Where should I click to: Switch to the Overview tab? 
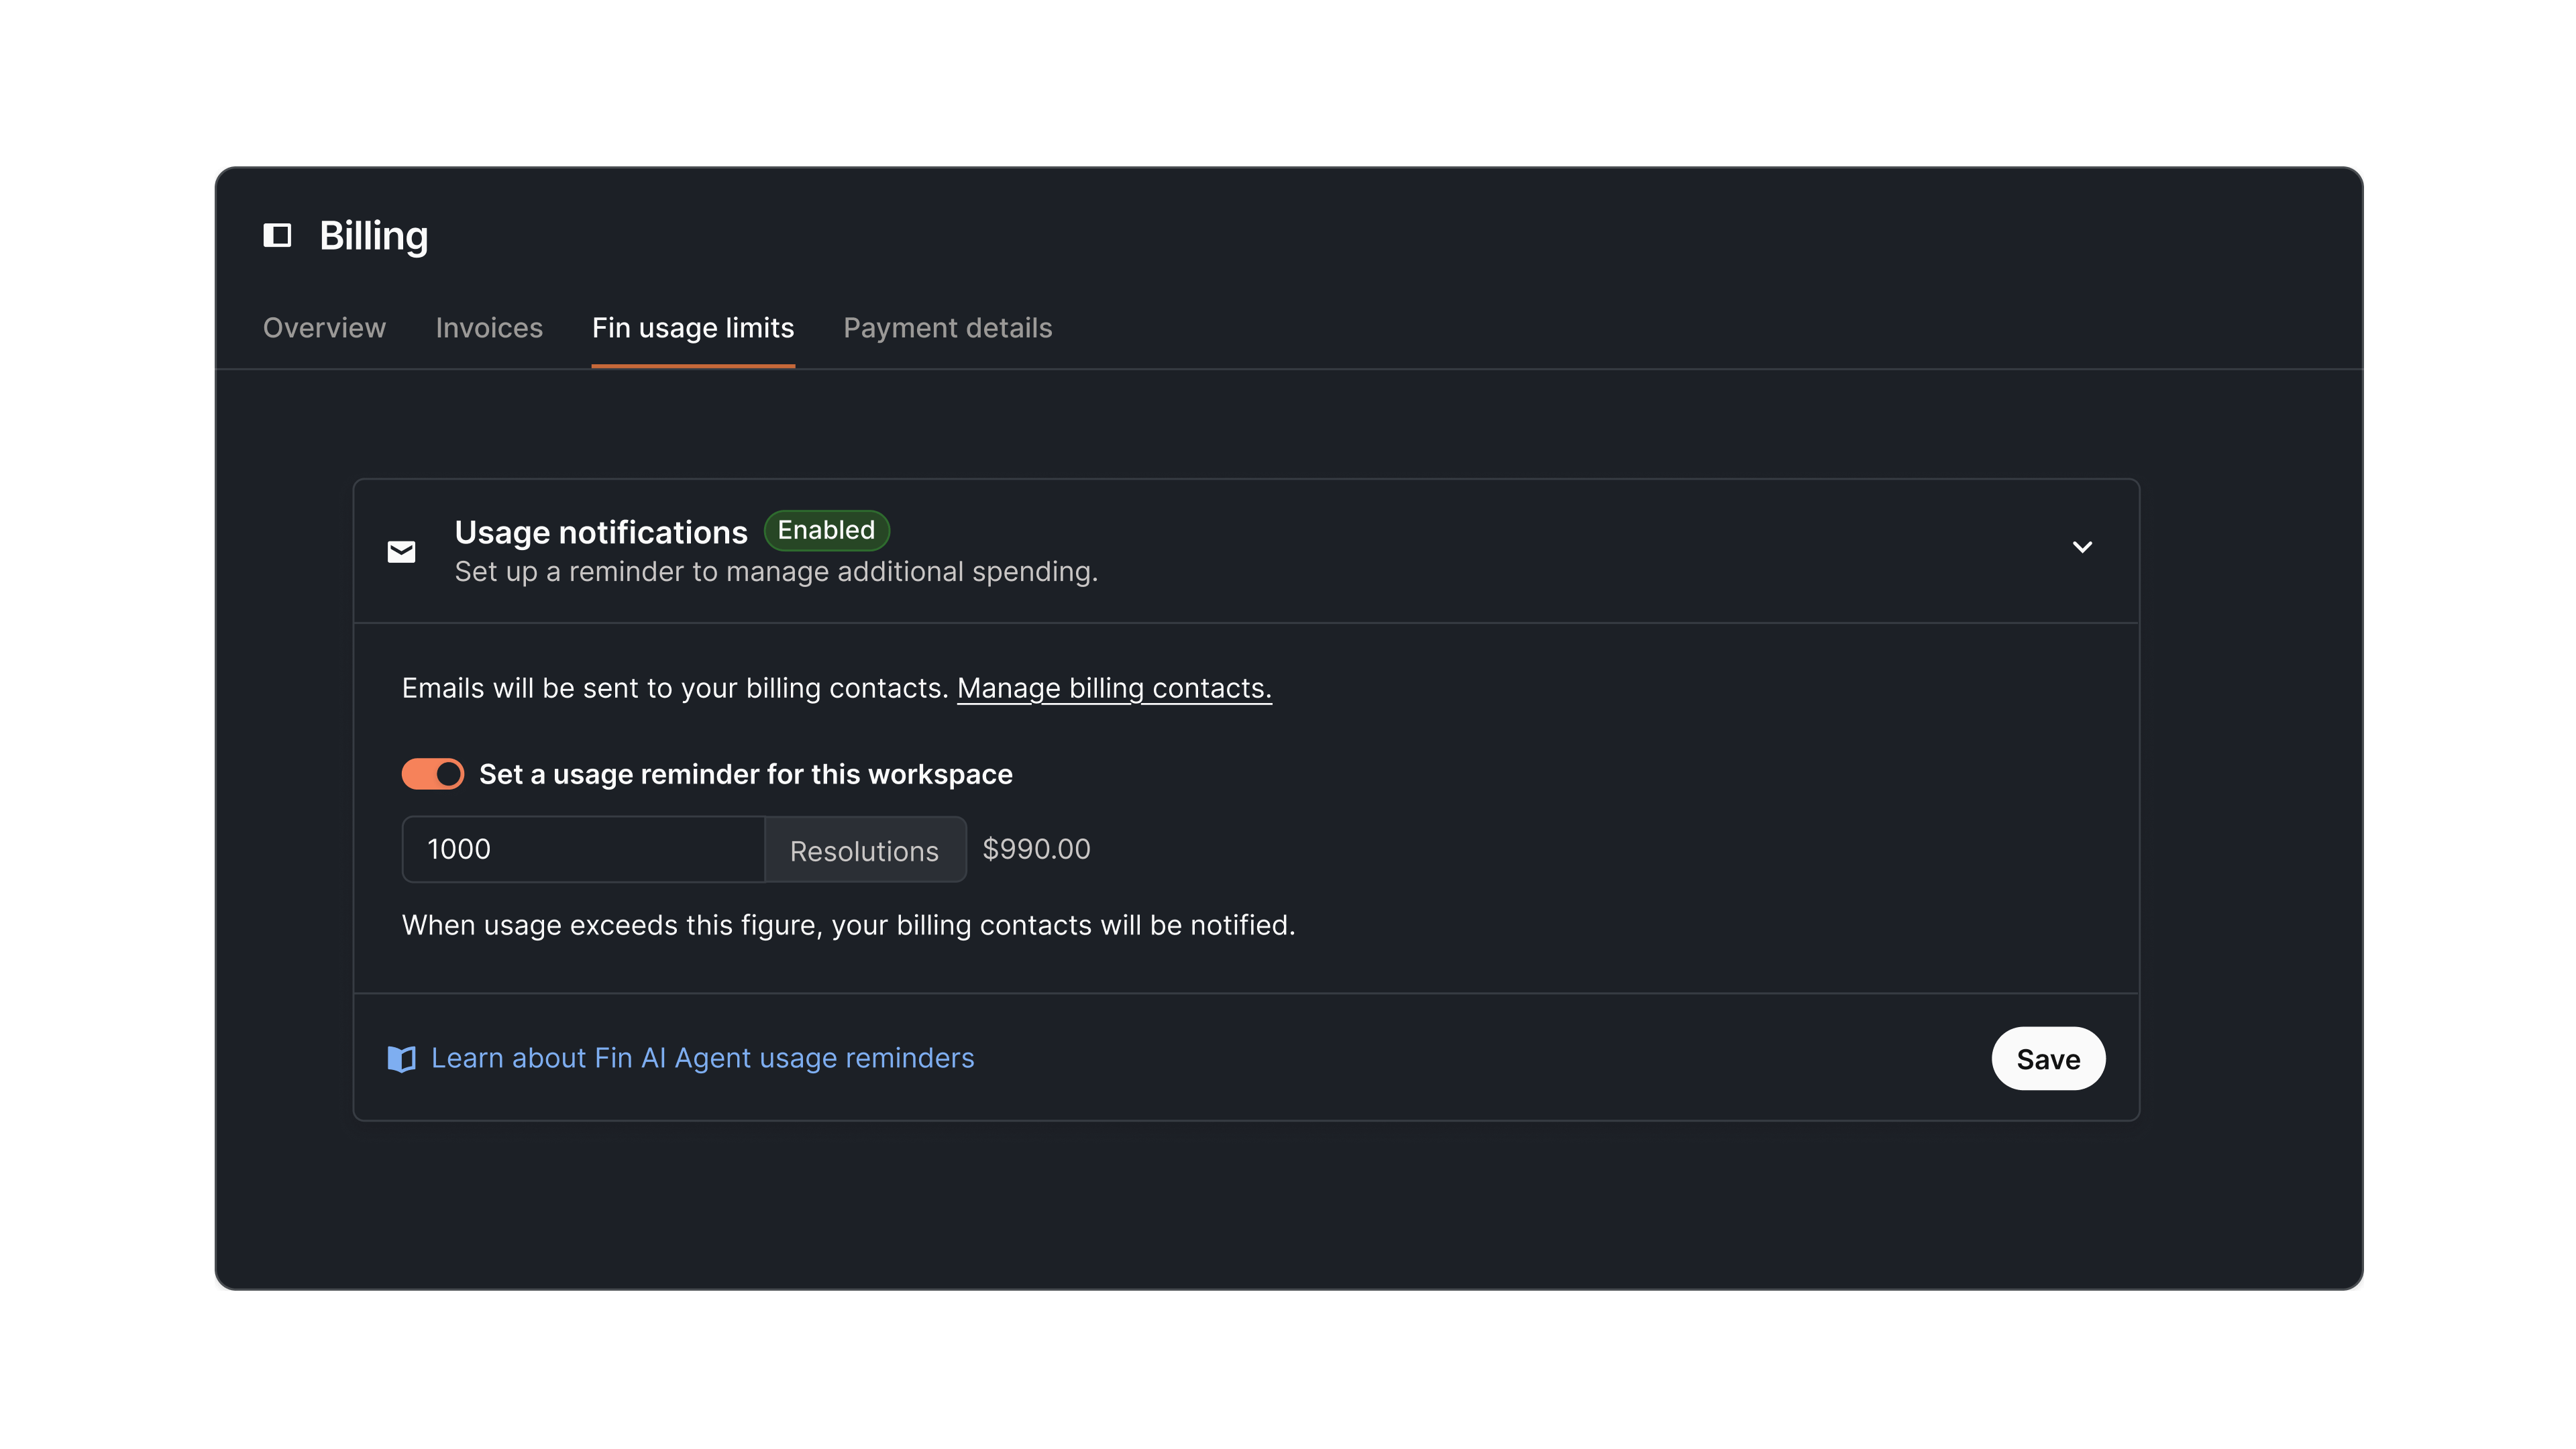pyautogui.click(x=324, y=327)
